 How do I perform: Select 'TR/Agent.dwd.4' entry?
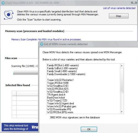(x=56, y=95)
